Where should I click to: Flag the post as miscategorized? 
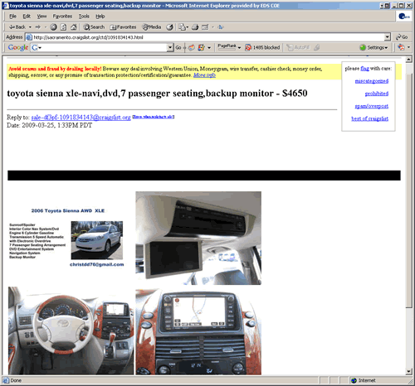click(372, 81)
